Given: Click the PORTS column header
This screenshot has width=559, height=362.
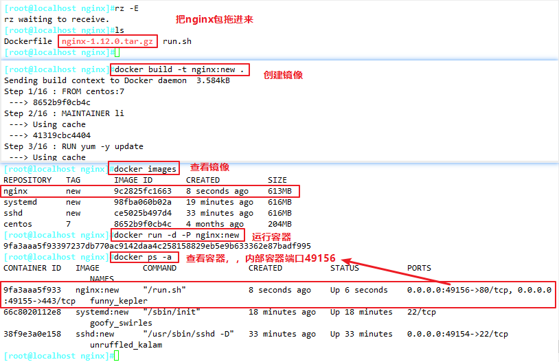Looking at the screenshot, I should tap(419, 268).
